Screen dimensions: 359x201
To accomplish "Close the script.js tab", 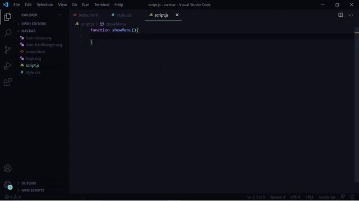I will click(177, 15).
